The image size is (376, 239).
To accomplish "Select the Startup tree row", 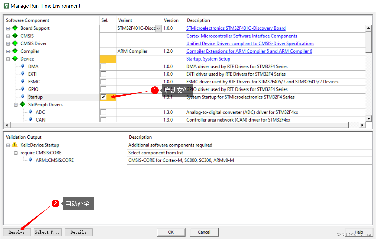I will coord(35,97).
